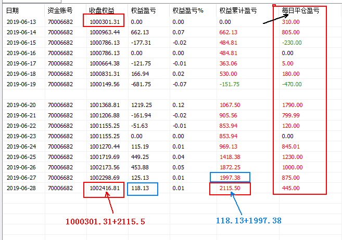The image size is (342, 240).
Task: Click equity P/L value 118.13
Action: click(x=140, y=188)
